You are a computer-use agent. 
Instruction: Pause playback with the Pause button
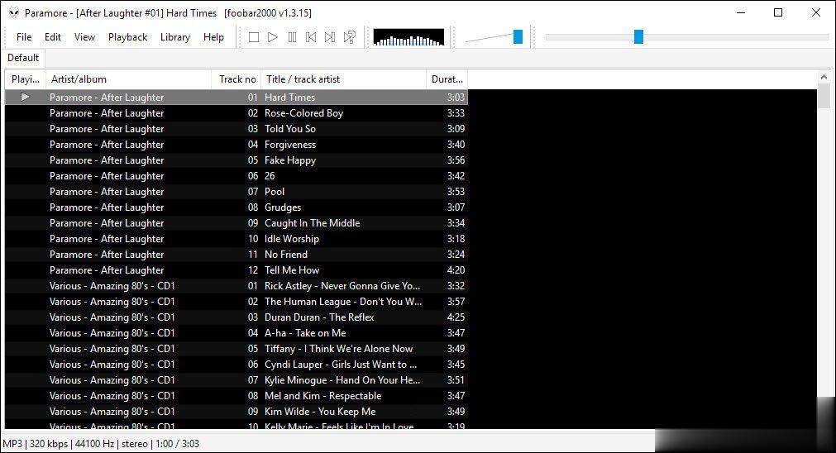(x=292, y=37)
